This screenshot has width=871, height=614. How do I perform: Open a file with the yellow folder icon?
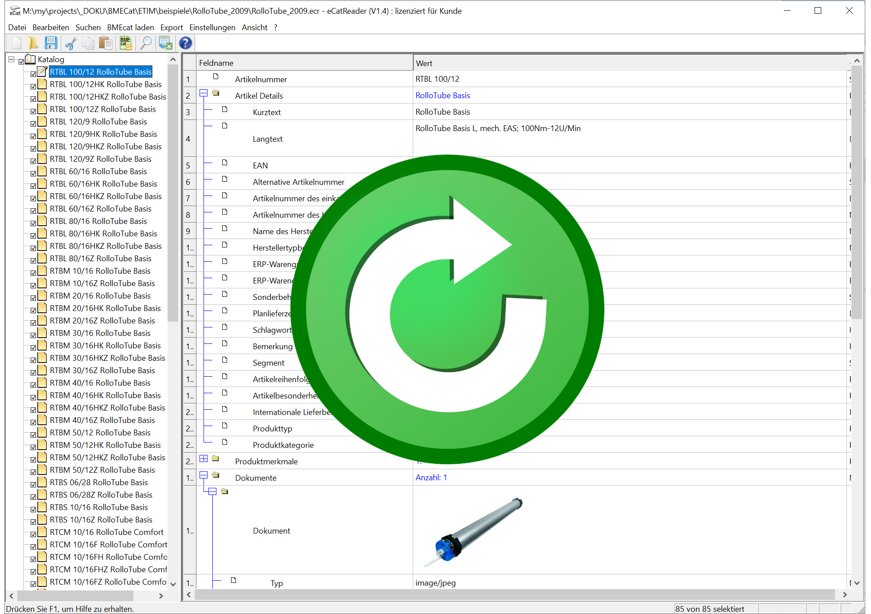[x=33, y=43]
